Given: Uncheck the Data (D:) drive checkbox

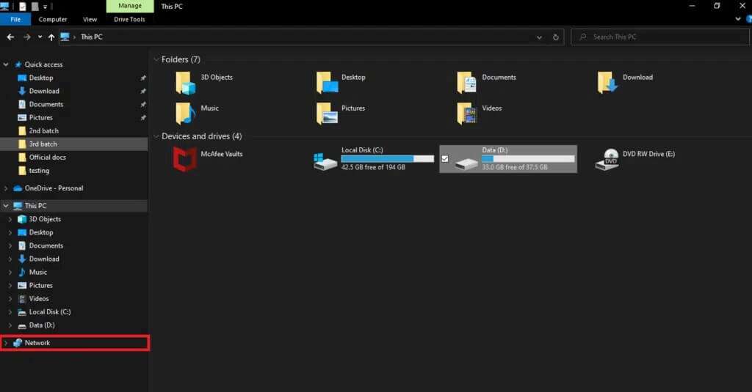Looking at the screenshot, I should pyautogui.click(x=445, y=158).
